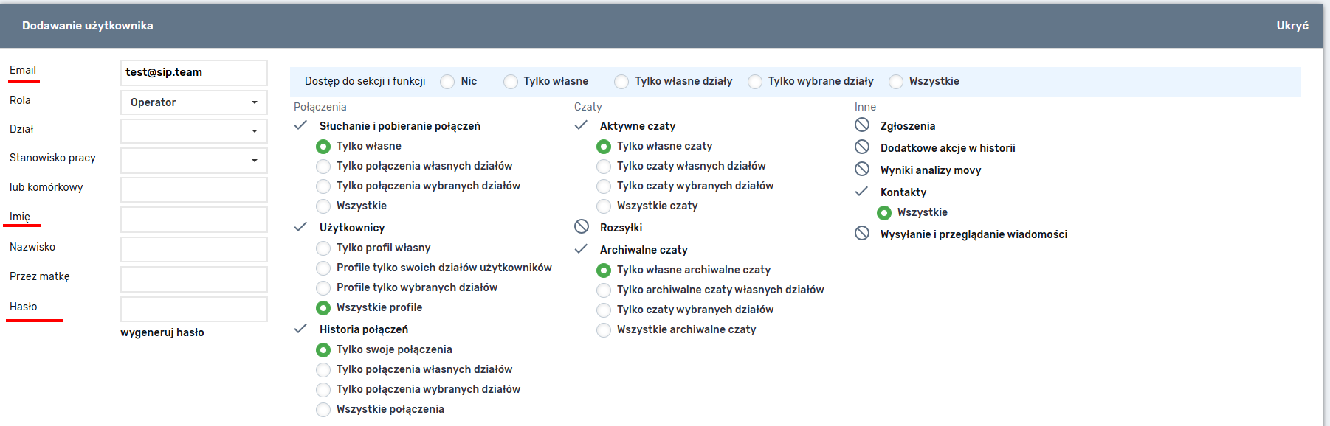
Task: Toggle checkmark beside Słuchanie i pobieranie połączeń
Action: tap(300, 125)
